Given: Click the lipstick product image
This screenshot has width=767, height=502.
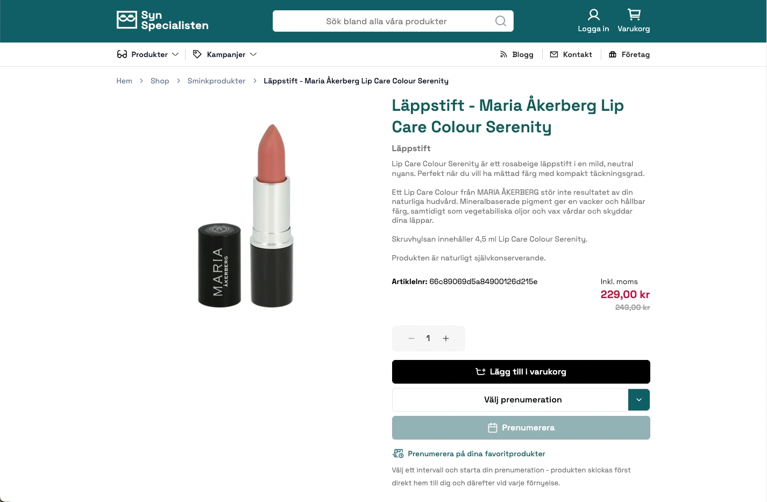Looking at the screenshot, I should click(x=246, y=215).
